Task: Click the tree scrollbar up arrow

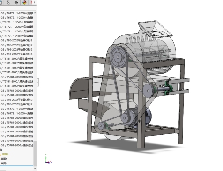Action: 35,13
